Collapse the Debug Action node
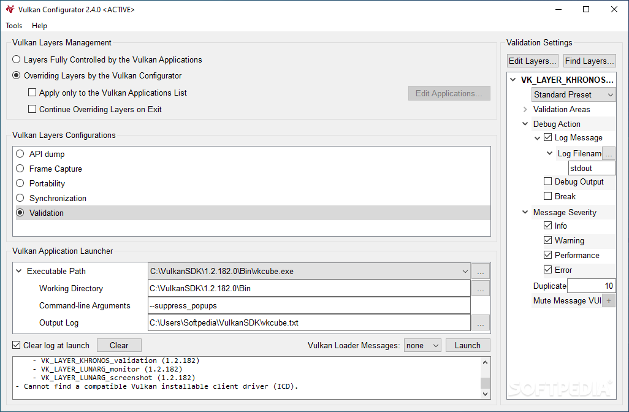This screenshot has height=412, width=629. click(525, 124)
